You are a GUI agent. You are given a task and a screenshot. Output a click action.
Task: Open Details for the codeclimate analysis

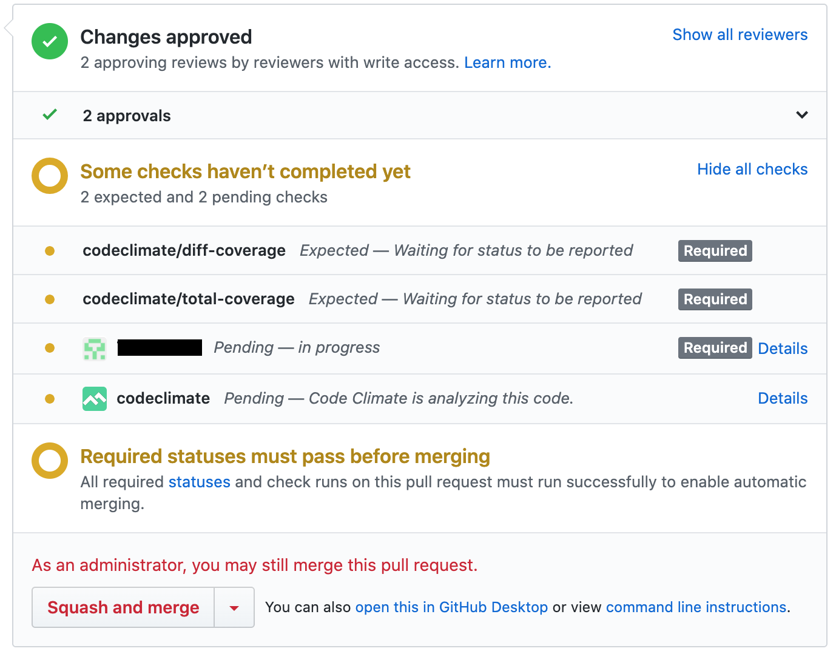click(x=782, y=398)
